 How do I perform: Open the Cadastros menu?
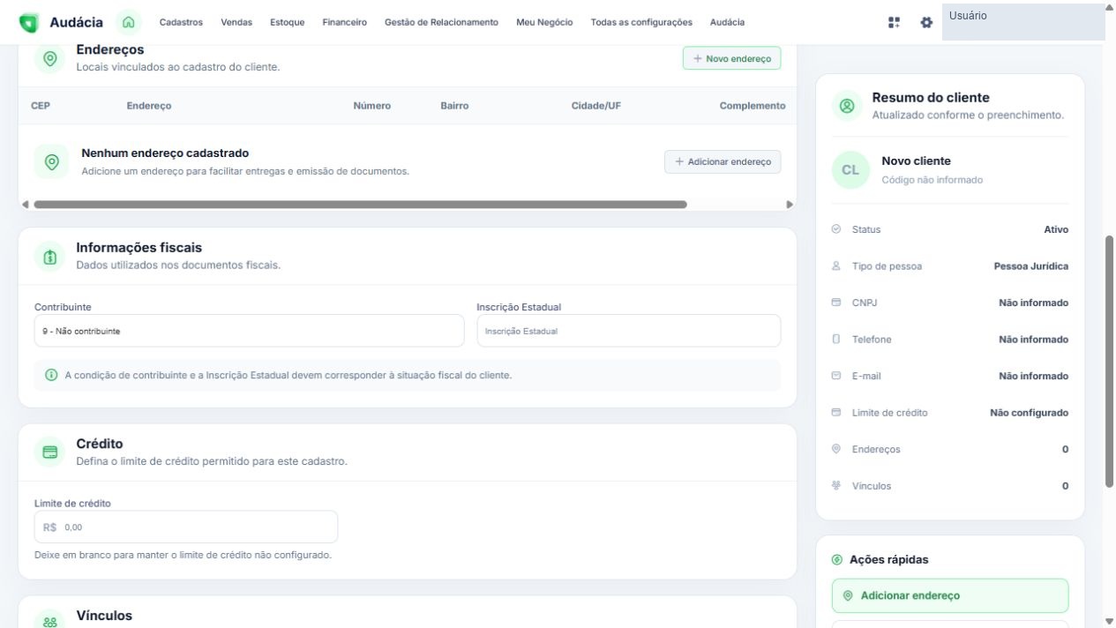(x=181, y=22)
